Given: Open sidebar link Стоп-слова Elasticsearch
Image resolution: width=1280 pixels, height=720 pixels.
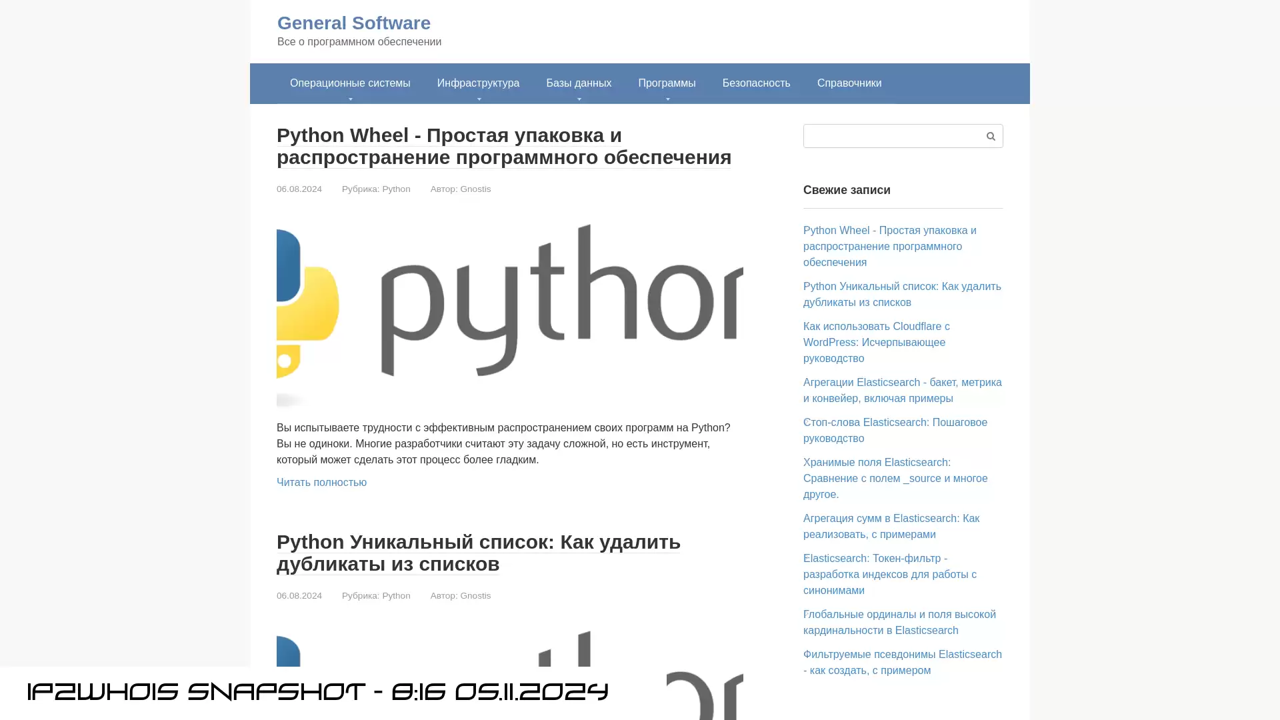Looking at the screenshot, I should click(x=895, y=431).
